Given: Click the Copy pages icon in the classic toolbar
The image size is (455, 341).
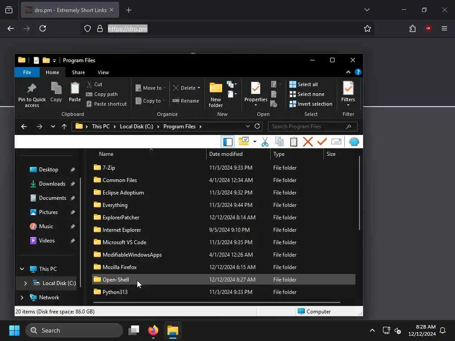Looking at the screenshot, I should click(279, 142).
